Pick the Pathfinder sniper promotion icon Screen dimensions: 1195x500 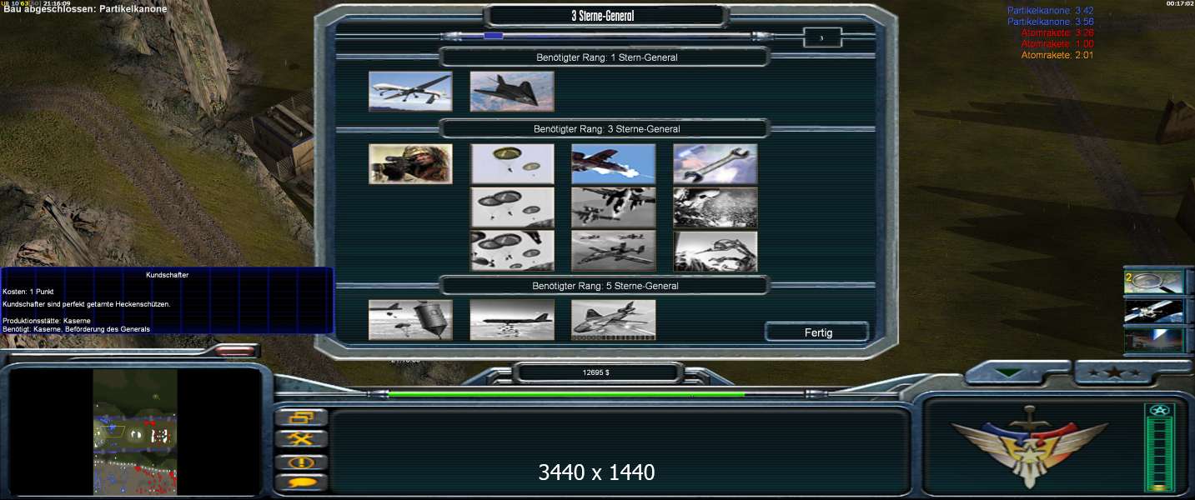[410, 164]
